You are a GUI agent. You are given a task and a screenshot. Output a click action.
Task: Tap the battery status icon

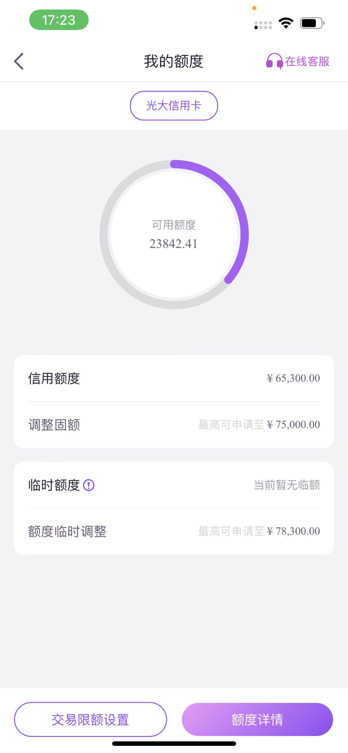click(312, 23)
